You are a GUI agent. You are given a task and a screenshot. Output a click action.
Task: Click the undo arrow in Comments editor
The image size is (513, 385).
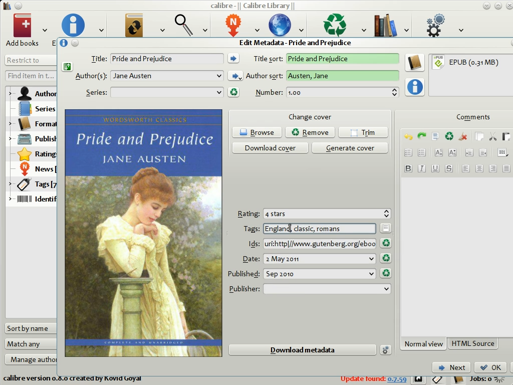pos(408,136)
